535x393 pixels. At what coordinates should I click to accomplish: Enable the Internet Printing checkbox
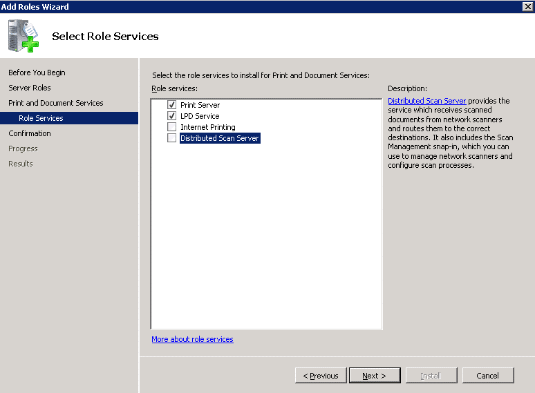(171, 127)
